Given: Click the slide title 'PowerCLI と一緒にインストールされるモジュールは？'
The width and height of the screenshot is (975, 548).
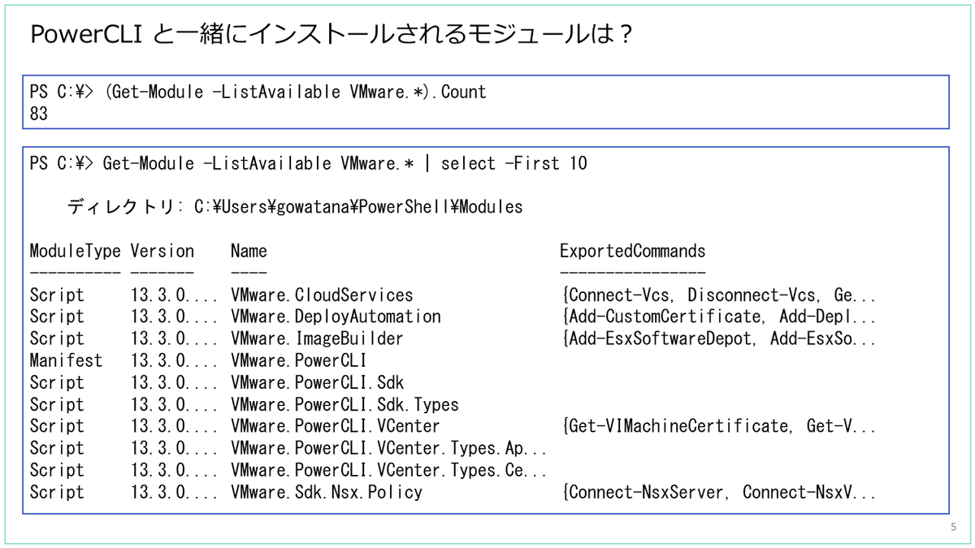Looking at the screenshot, I should (331, 35).
